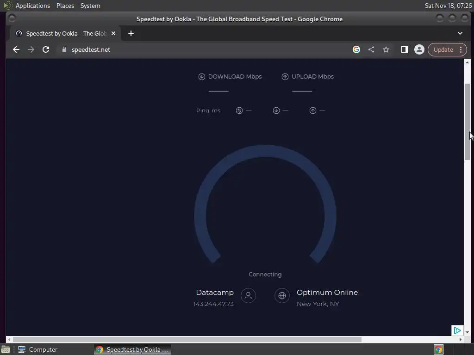The image size is (474, 355).
Task: Open Chrome three-dot menu
Action: 461,49
